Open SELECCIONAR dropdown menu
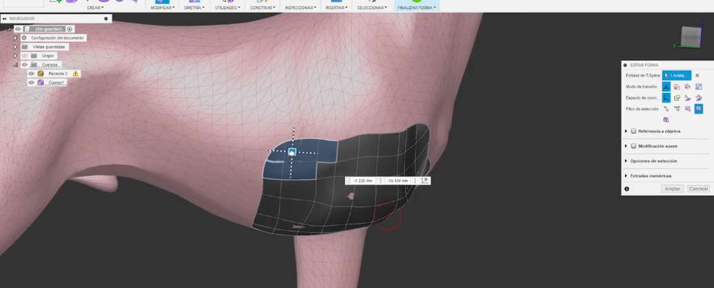Screen dimensions: 714x288 pos(372,8)
